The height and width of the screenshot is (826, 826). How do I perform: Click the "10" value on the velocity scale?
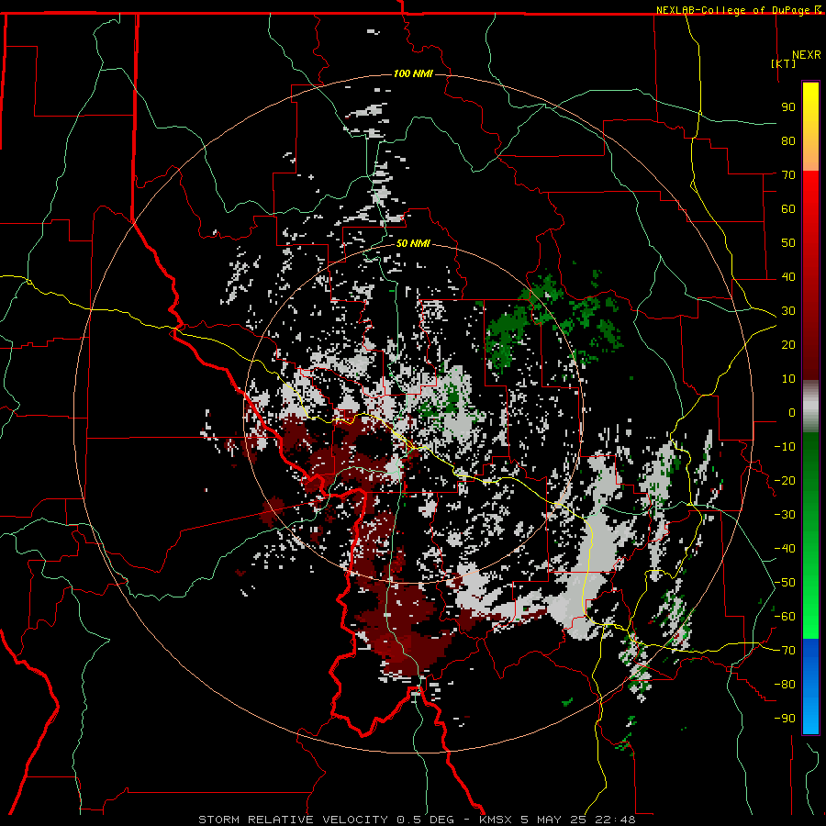tap(788, 379)
